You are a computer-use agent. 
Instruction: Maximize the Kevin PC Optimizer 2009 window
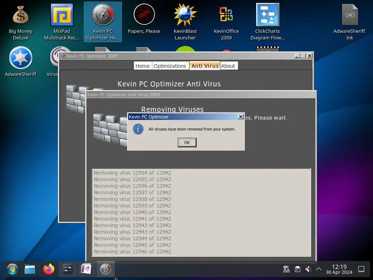pyautogui.click(x=303, y=56)
